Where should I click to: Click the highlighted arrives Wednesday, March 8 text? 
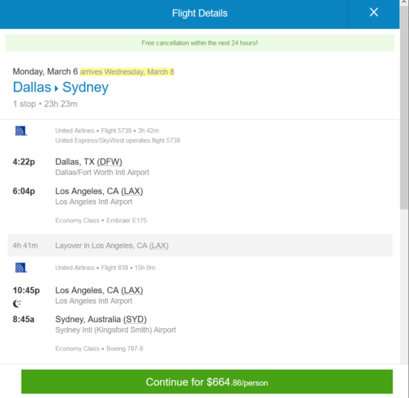tap(127, 71)
